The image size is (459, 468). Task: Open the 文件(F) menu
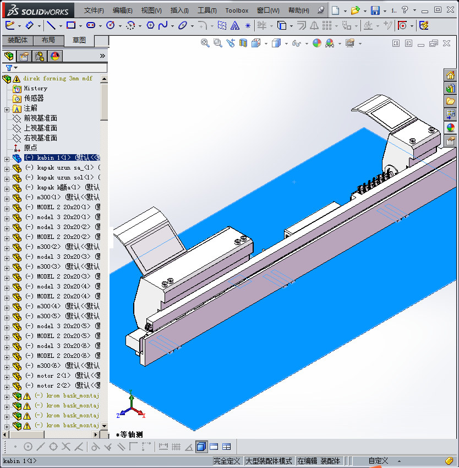[94, 10]
